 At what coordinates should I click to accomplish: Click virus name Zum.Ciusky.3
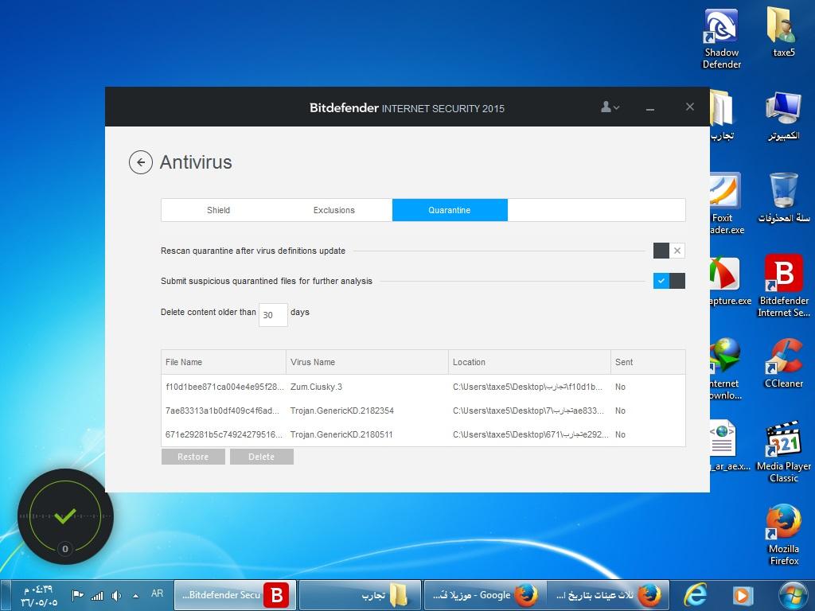tap(316, 387)
